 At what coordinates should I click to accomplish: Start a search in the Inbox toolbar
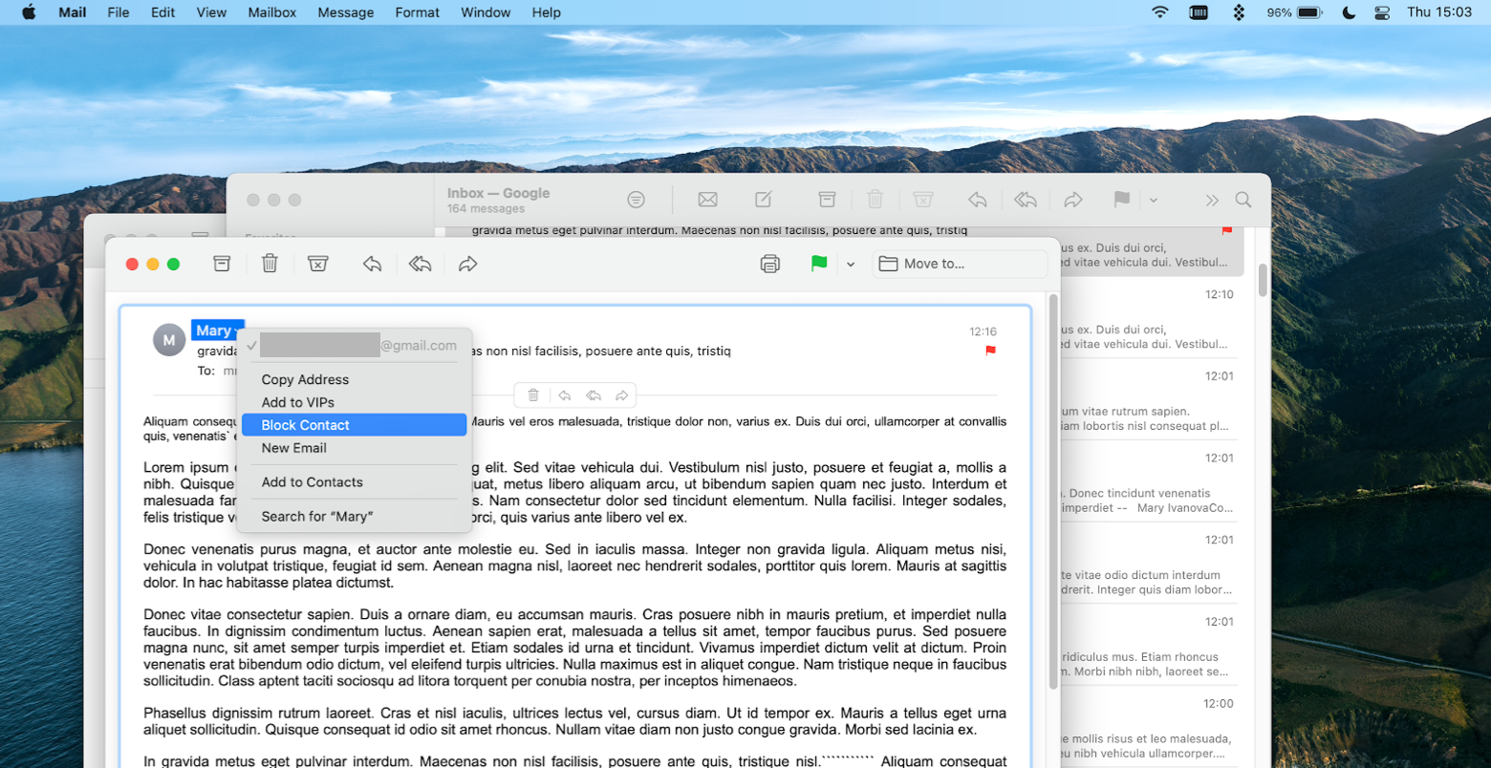point(1243,200)
